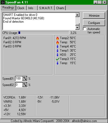Click the green checkmark beside Temp3

58,59
